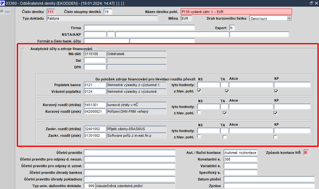Open the Druh kurzovního lístku dropdown
The width and height of the screenshot is (319, 189).
(289, 18)
